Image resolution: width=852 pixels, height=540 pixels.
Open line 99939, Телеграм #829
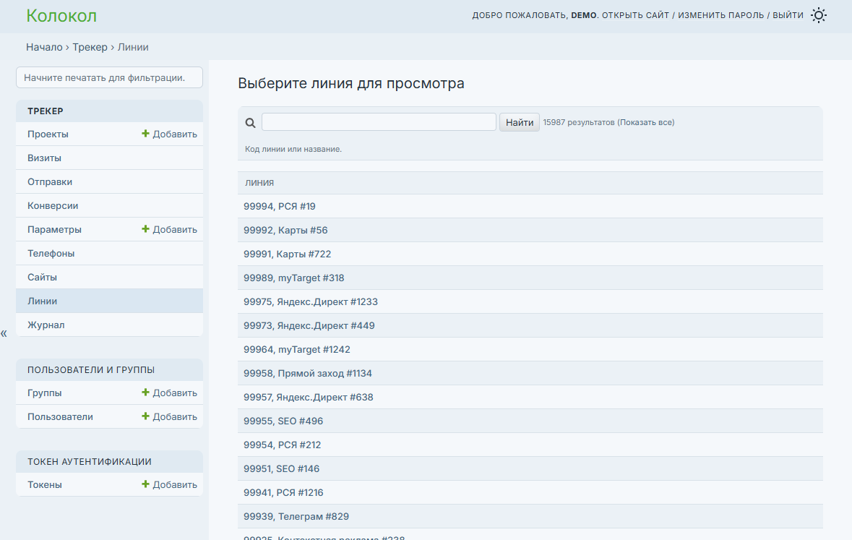pyautogui.click(x=296, y=517)
